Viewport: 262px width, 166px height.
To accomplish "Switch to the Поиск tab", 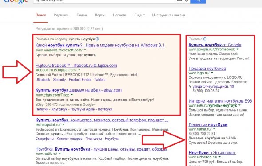I will tap(40, 15).
